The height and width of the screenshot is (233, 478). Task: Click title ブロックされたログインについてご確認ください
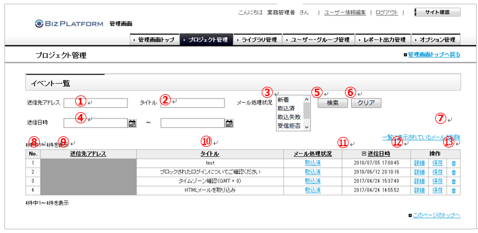(209, 172)
